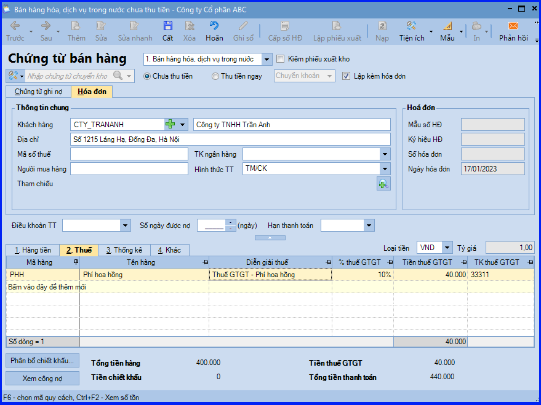541x405 pixels.
Task: Switch to Chứng từ ghi nợ tab
Action: [39, 92]
